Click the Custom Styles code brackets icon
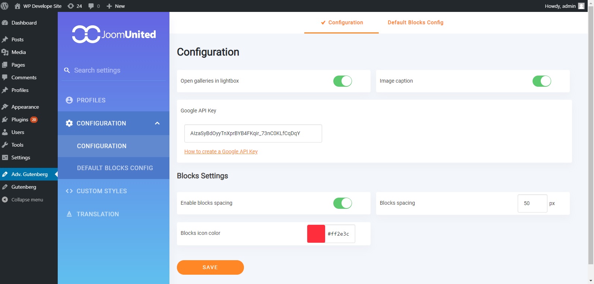The height and width of the screenshot is (284, 594). click(x=69, y=191)
